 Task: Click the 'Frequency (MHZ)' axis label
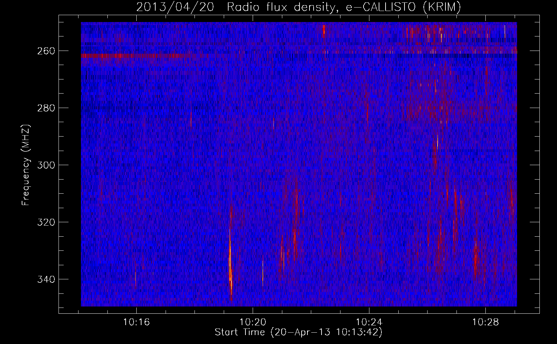[26, 165]
